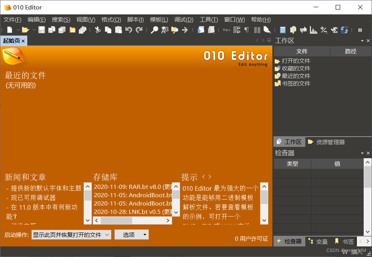Click the Checksum sigma icon

coord(334,30)
